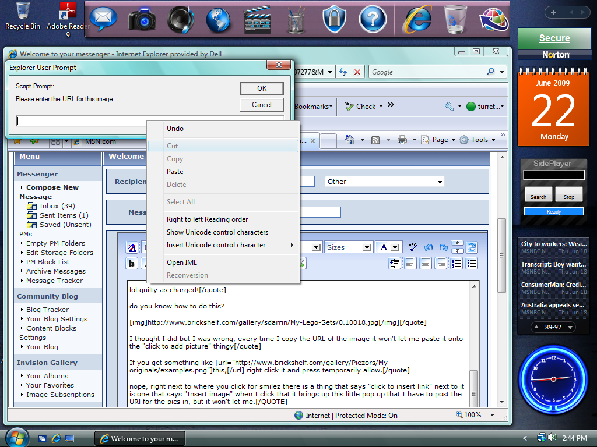
Task: Open Home page icon in IE toolbar
Action: point(350,140)
